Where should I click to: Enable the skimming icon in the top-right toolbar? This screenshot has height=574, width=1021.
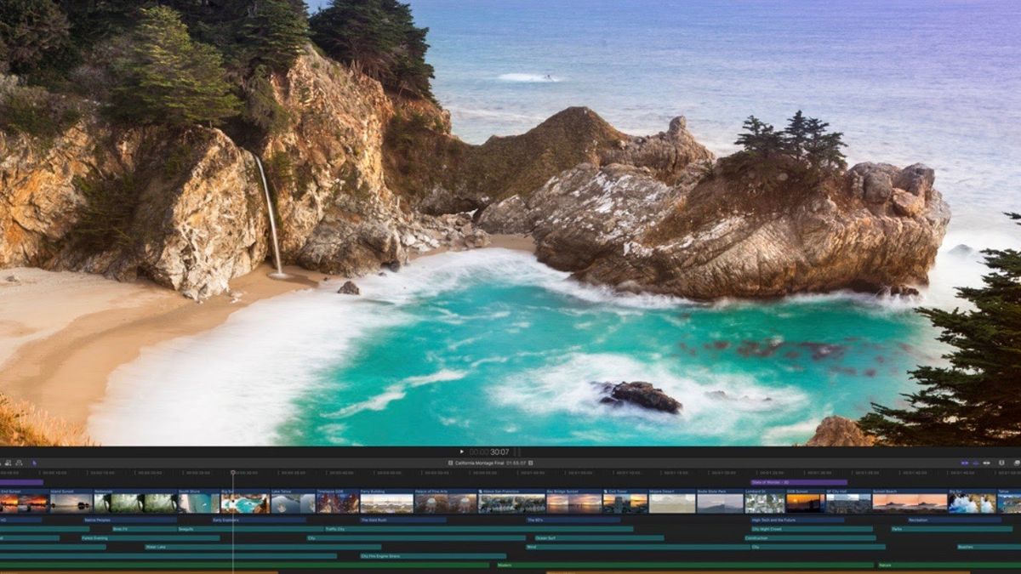point(967,463)
